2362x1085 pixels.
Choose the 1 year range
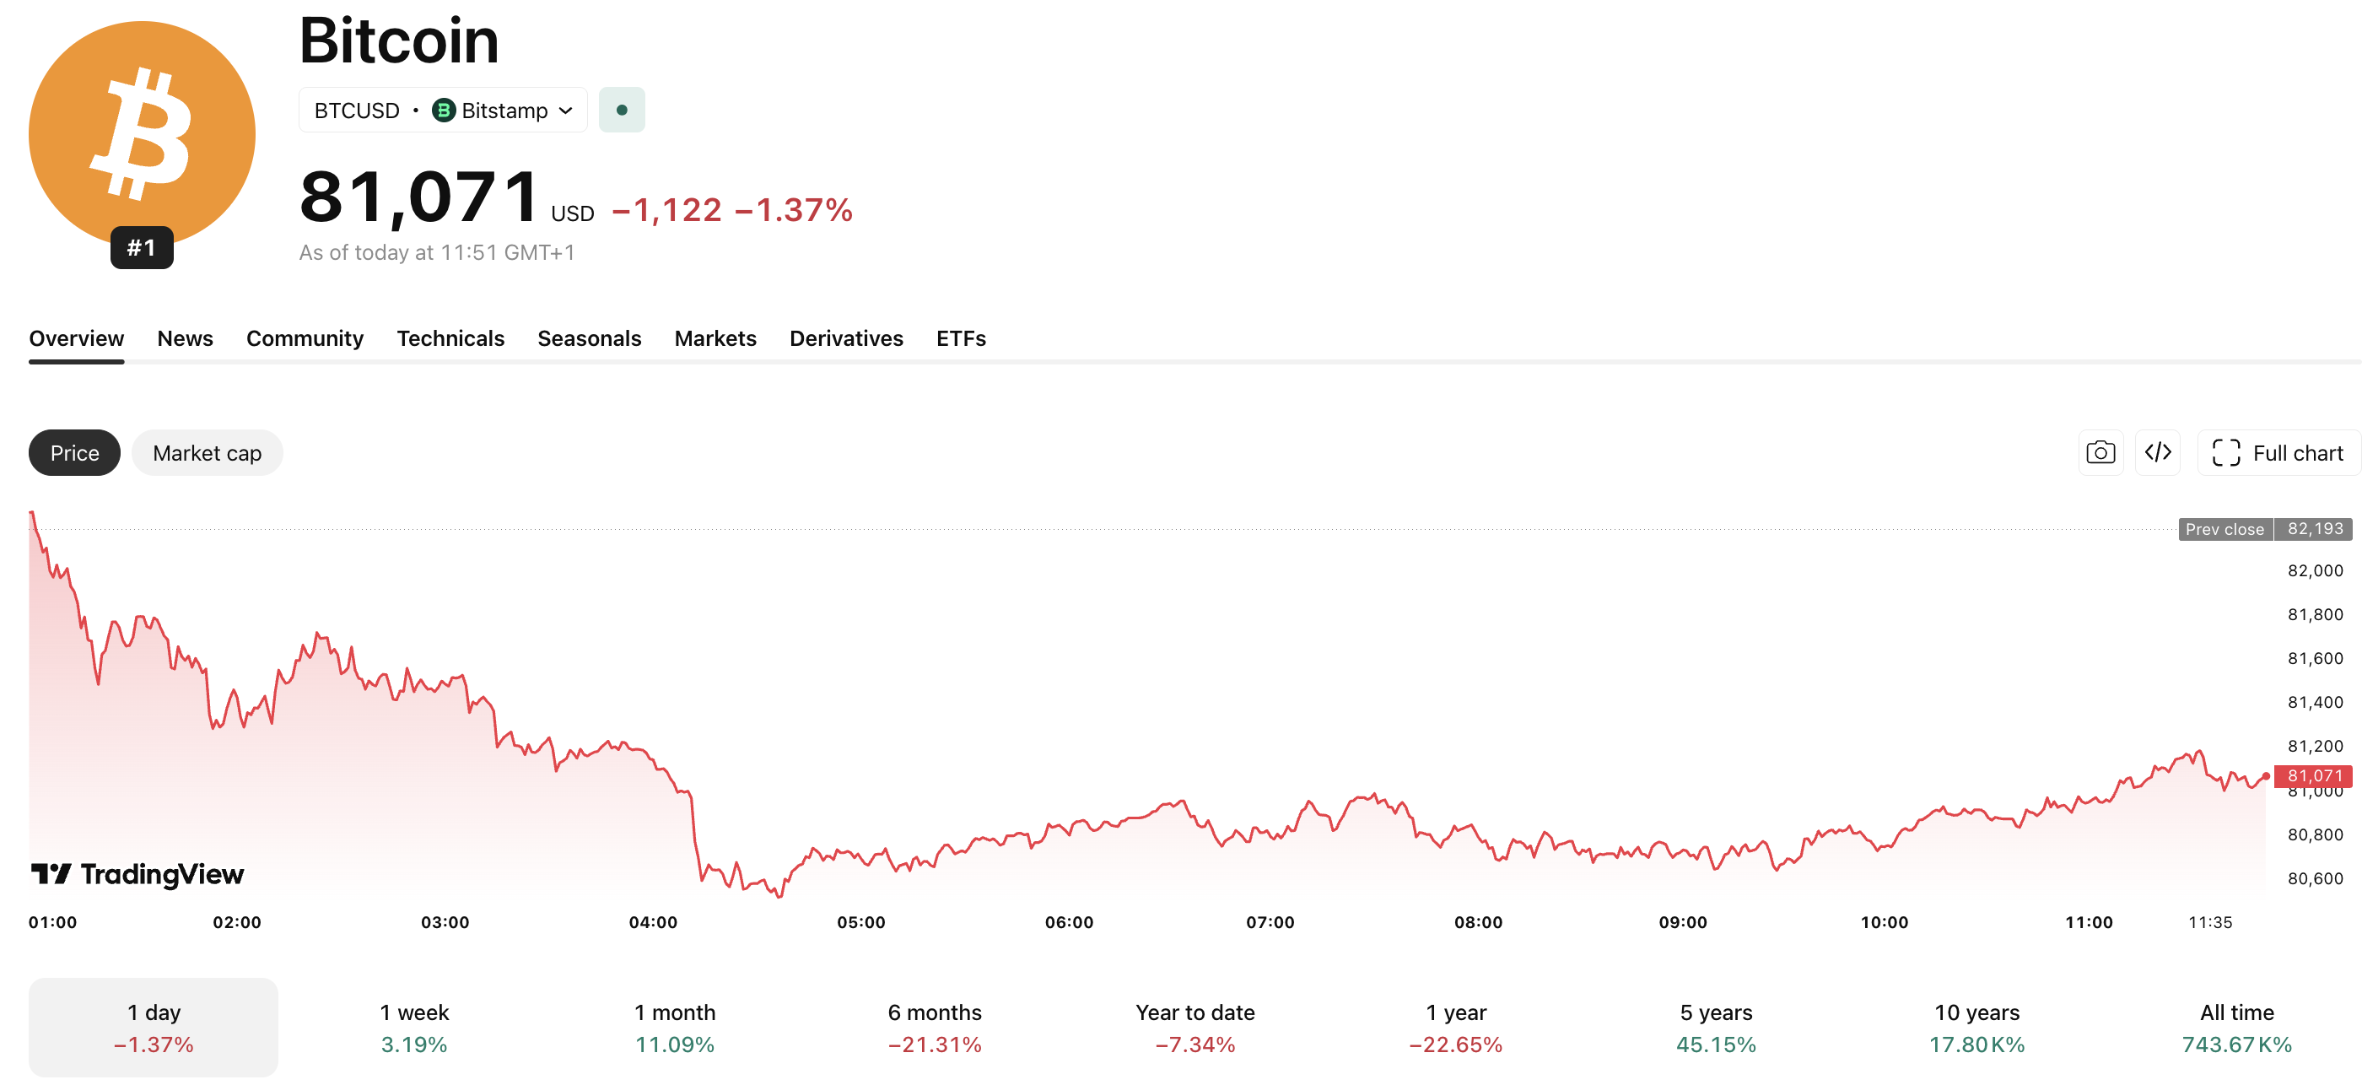click(x=1456, y=1028)
